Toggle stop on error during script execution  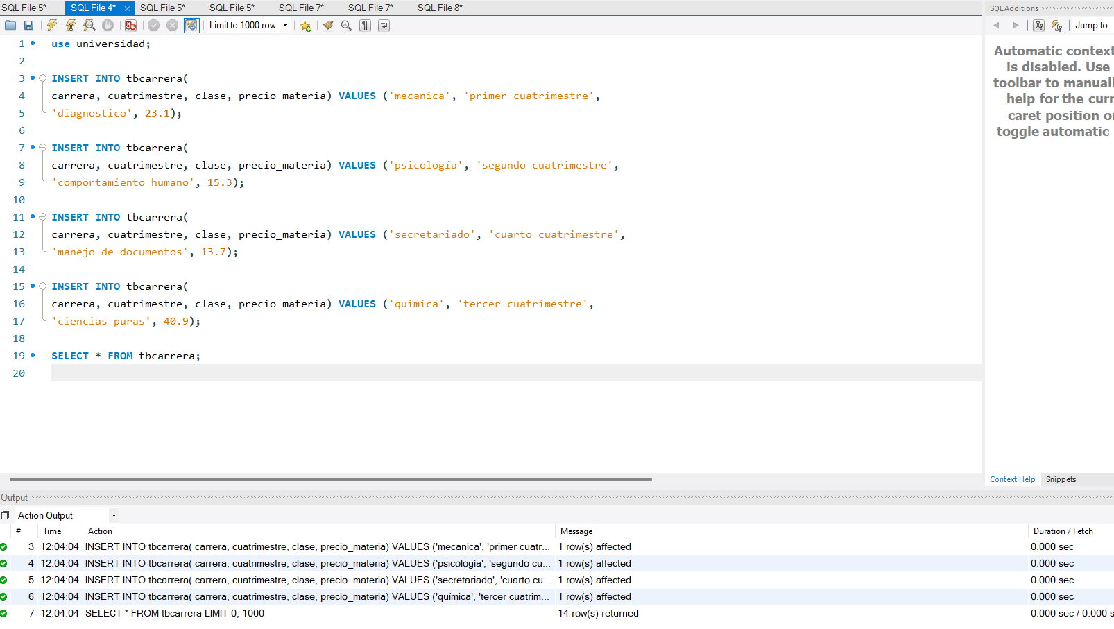[x=130, y=26]
